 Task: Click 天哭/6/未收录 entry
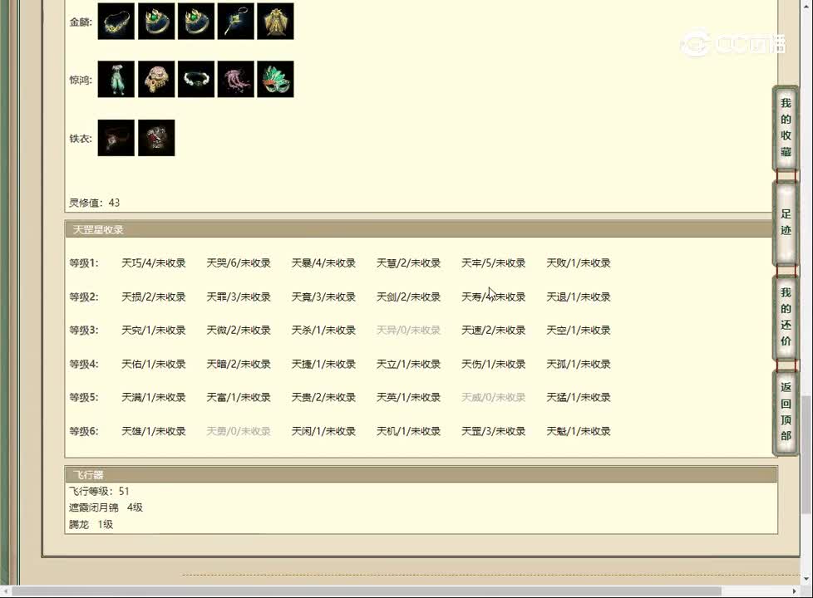click(x=239, y=263)
